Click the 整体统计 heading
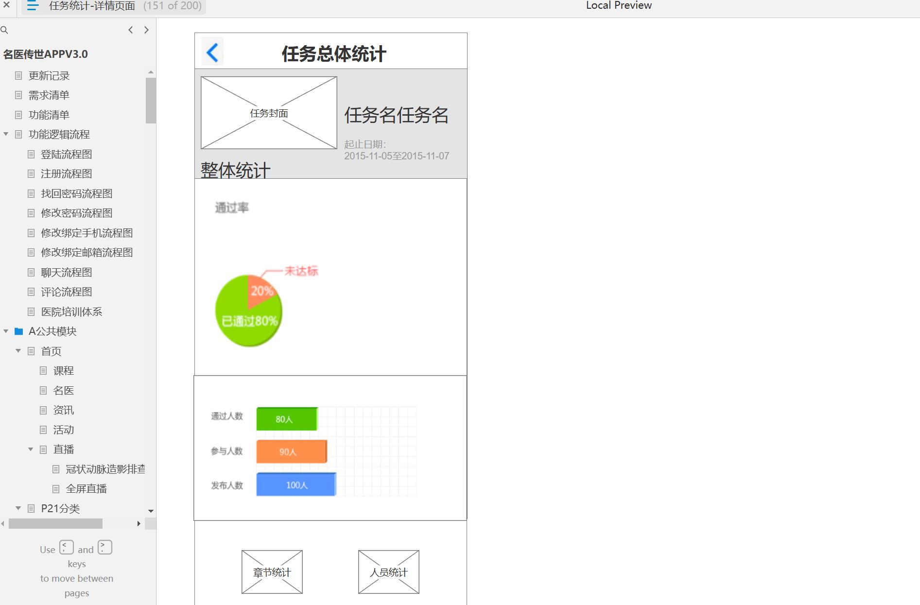Screen dimensions: 920x605 click(235, 170)
